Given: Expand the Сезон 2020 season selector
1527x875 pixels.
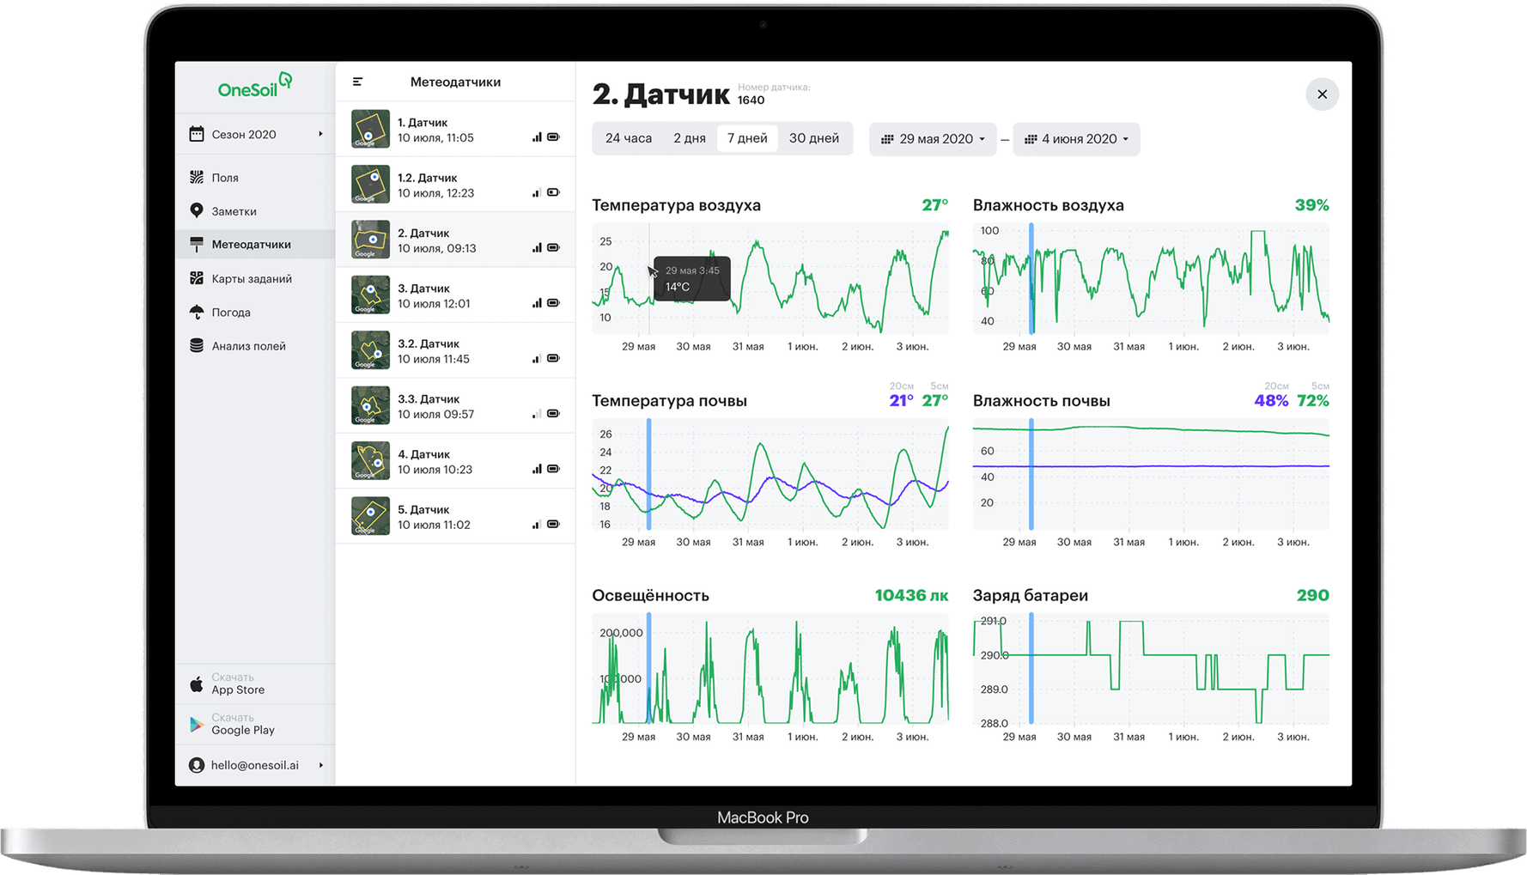Looking at the screenshot, I should tap(321, 134).
